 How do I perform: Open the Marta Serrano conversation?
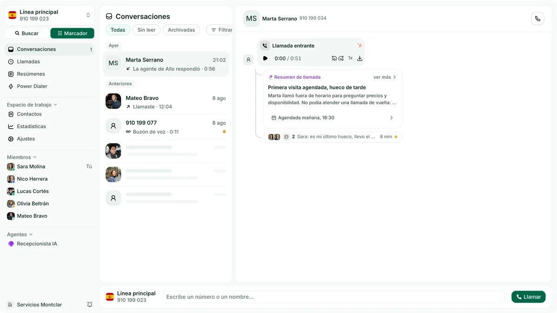[166, 64]
